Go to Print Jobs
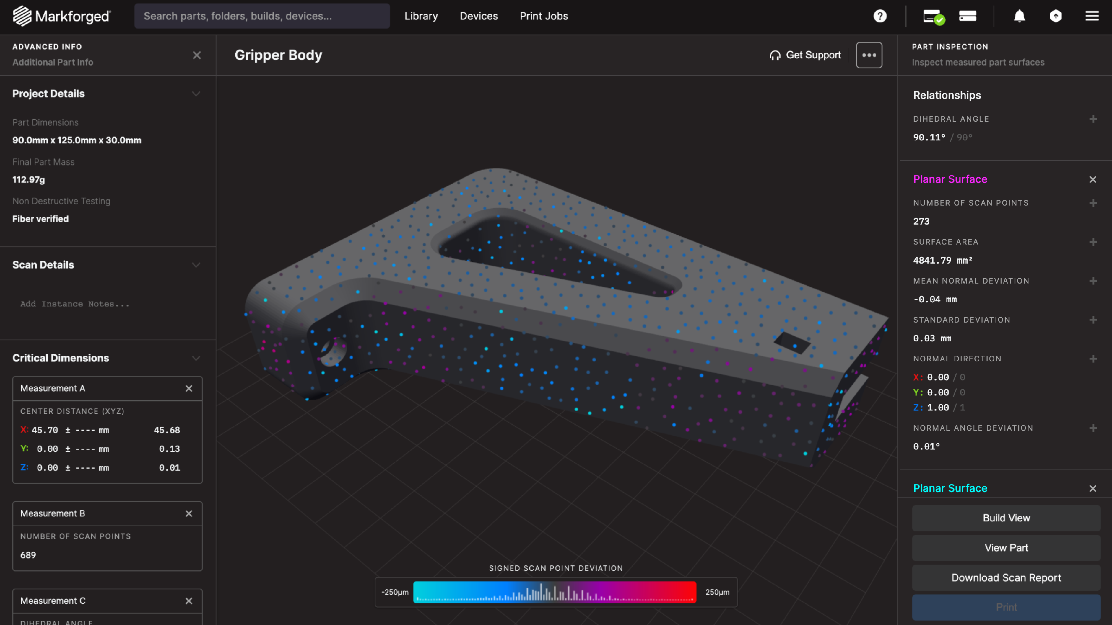 pyautogui.click(x=544, y=16)
